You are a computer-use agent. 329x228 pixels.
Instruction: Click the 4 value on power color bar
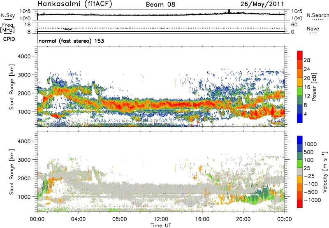pyautogui.click(x=305, y=114)
